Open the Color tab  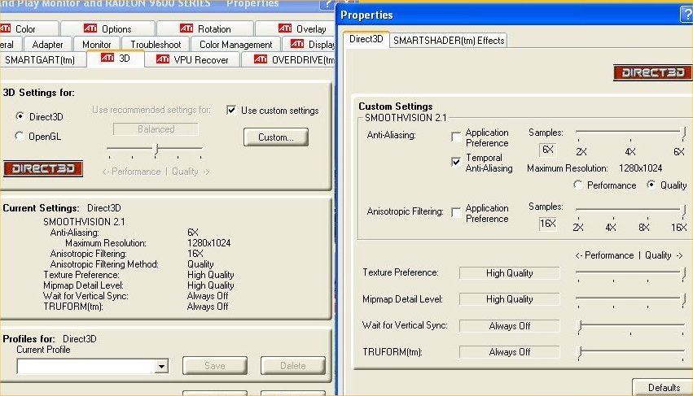(29, 28)
